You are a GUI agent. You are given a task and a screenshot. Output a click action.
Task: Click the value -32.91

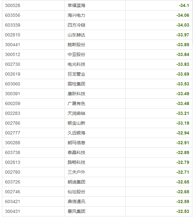point(183,143)
